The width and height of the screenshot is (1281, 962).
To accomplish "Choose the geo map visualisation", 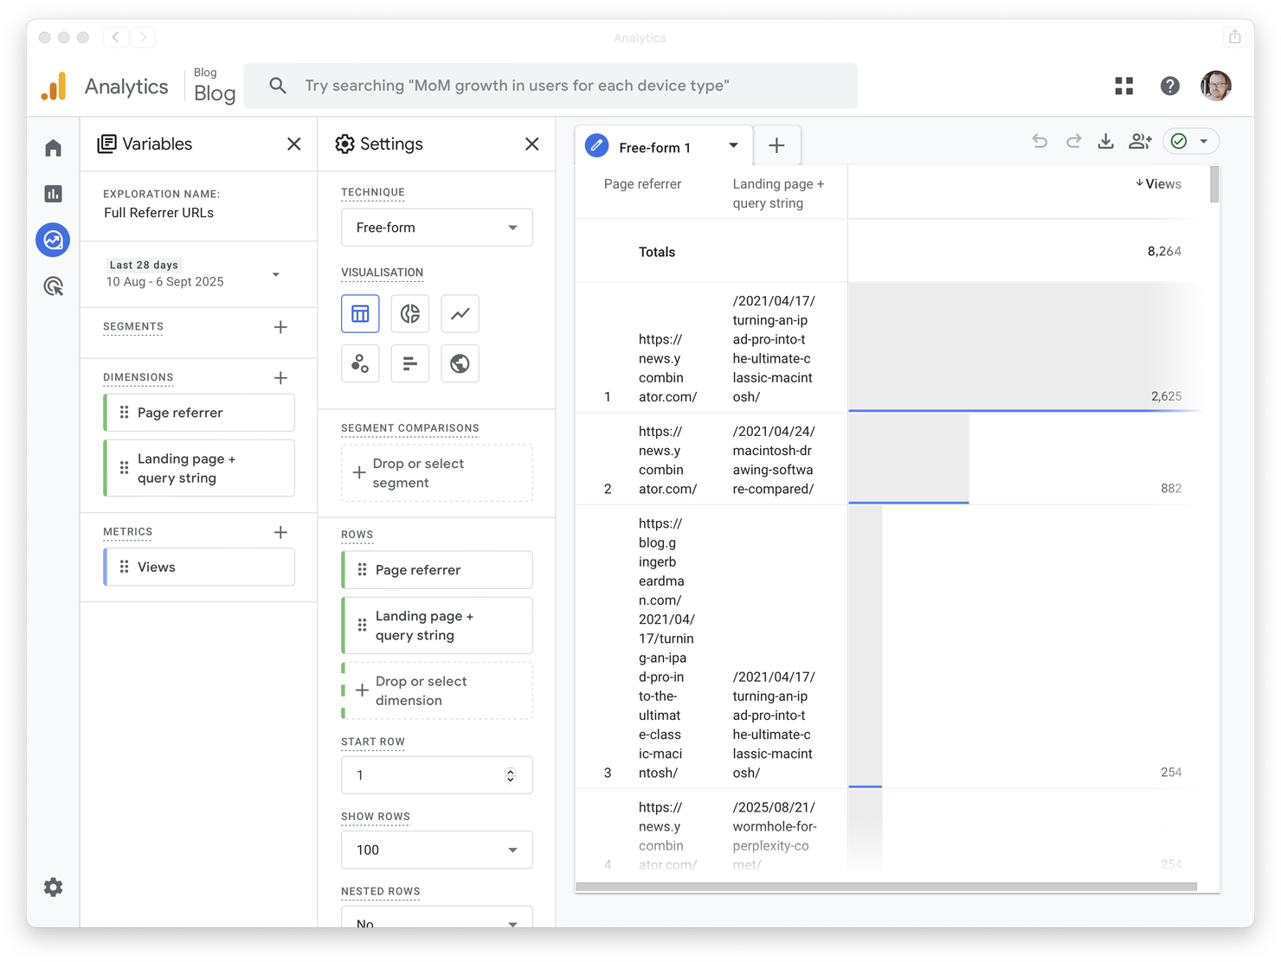I will pyautogui.click(x=460, y=363).
